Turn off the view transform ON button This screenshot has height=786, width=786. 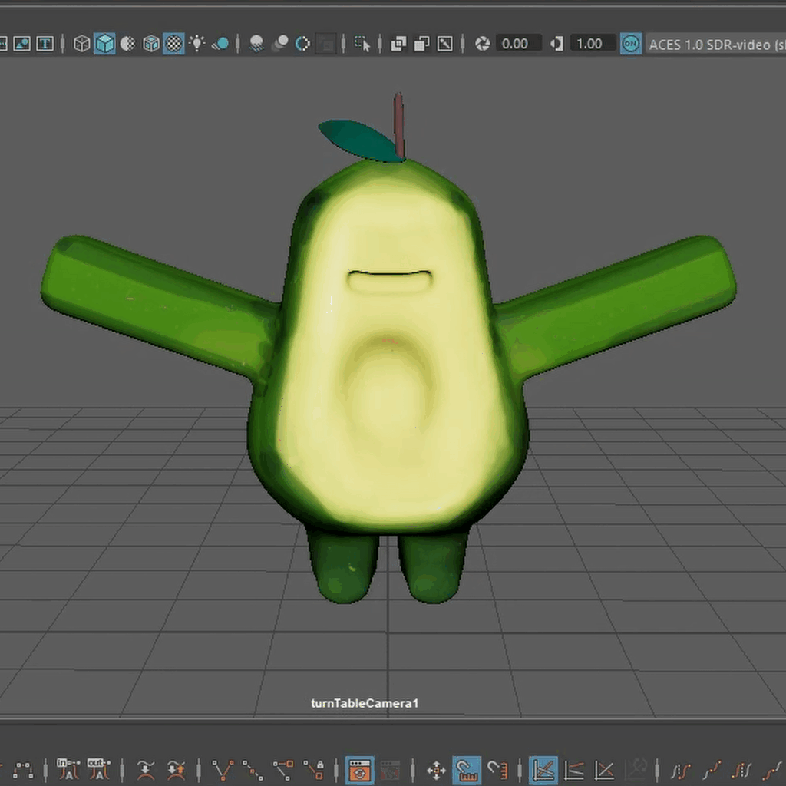tap(631, 44)
